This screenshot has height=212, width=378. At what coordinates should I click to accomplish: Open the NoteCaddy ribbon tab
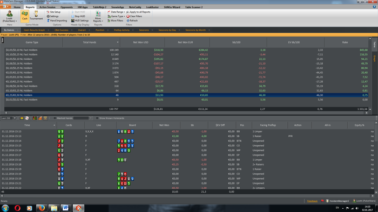point(135,7)
